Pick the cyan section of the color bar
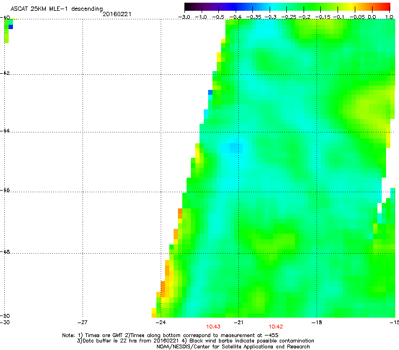Image resolution: width=399 pixels, height=350 pixels. [273, 6]
